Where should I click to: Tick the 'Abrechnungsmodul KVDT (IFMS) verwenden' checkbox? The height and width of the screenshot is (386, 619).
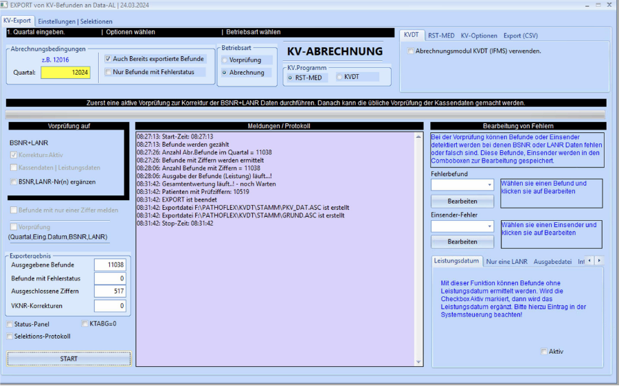[410, 51]
